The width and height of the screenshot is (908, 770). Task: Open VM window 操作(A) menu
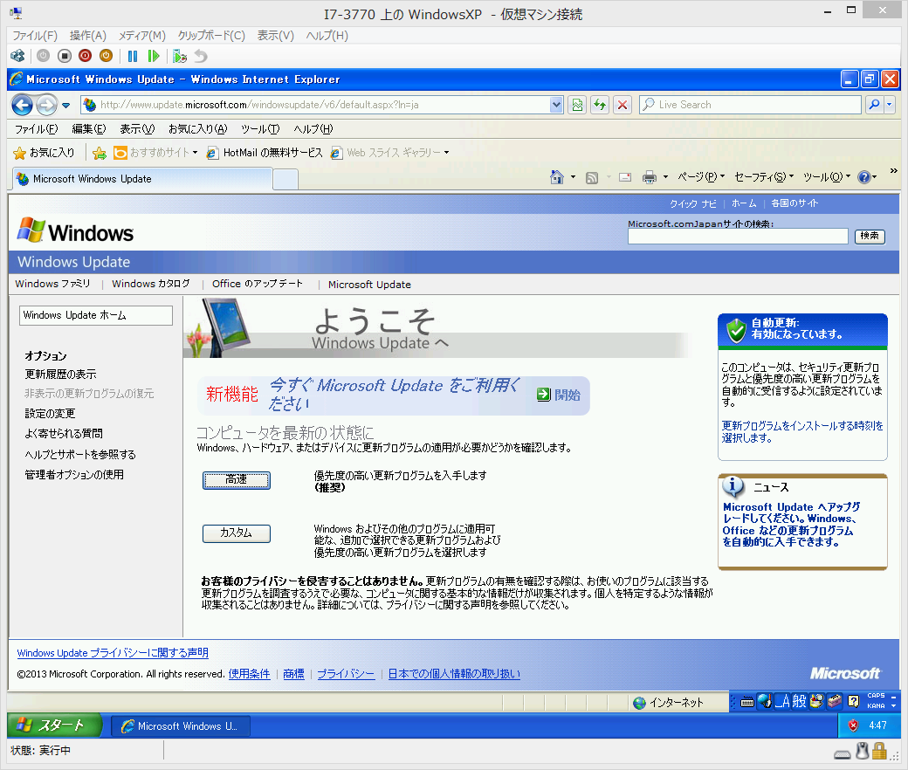click(88, 36)
